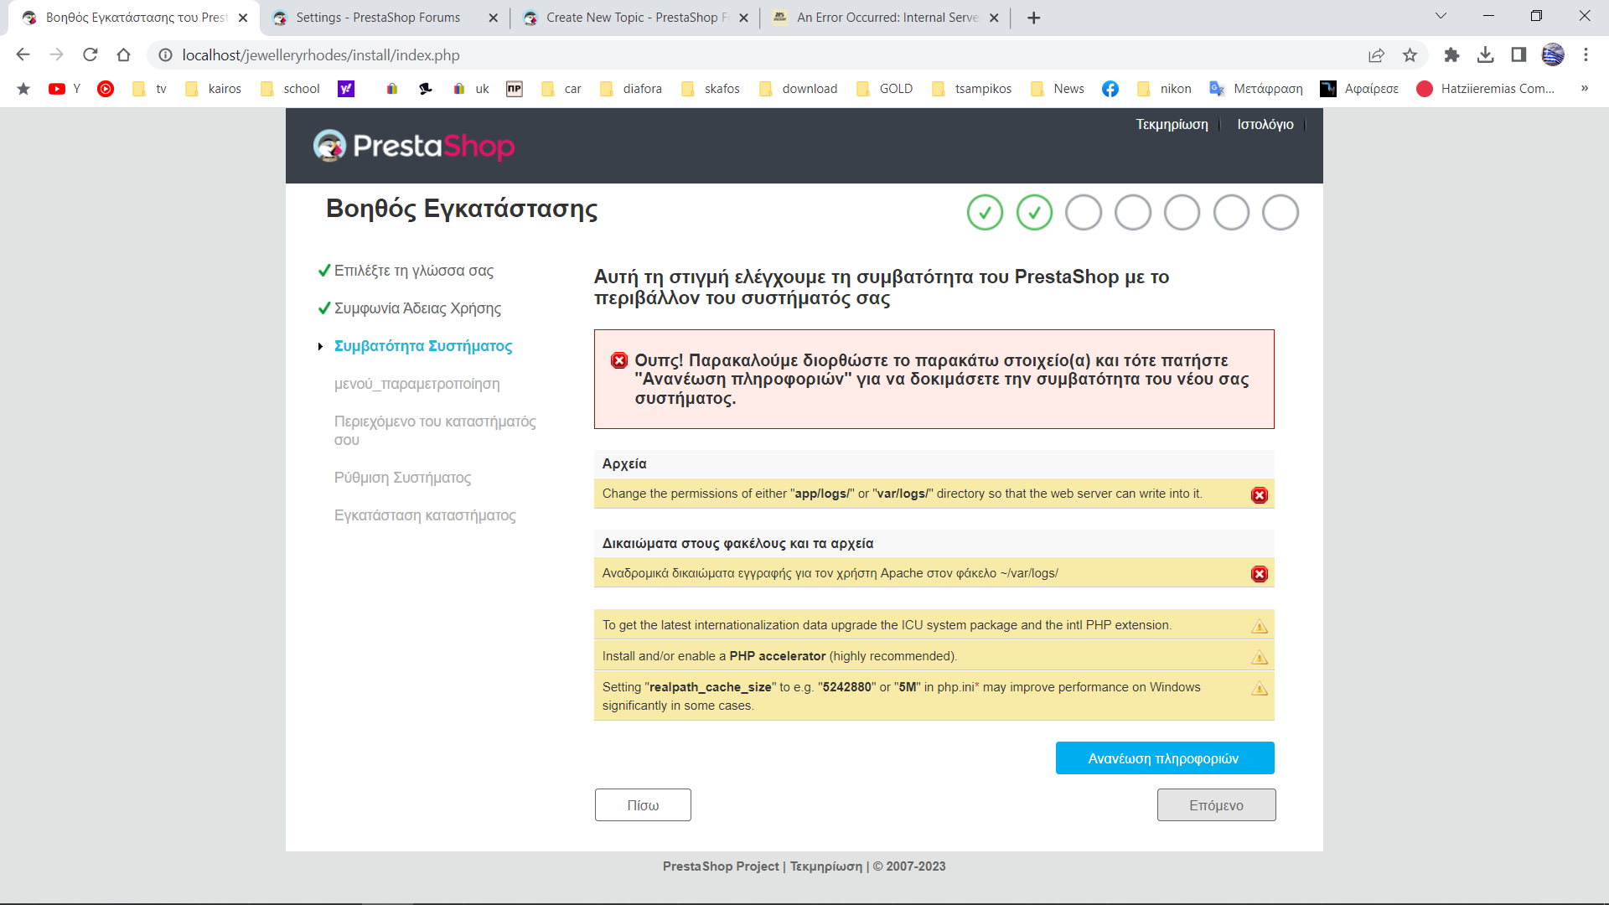This screenshot has width=1609, height=905.
Task: Open Chrome three-dot menu
Action: 1586,55
